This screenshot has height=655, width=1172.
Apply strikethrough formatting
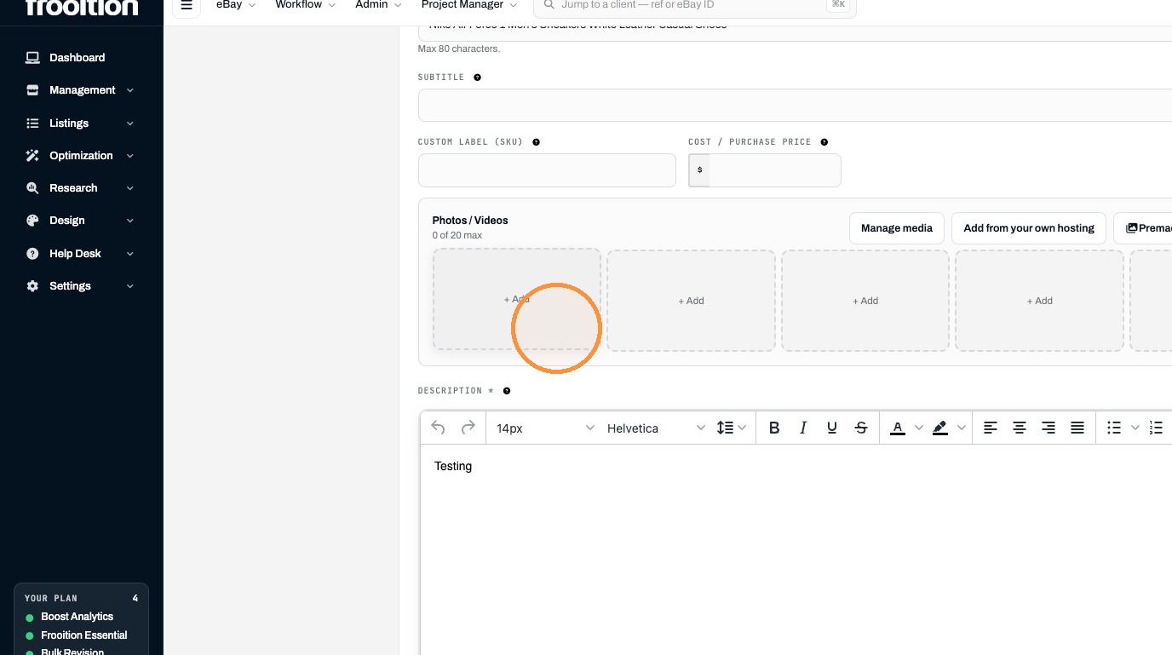pos(861,428)
